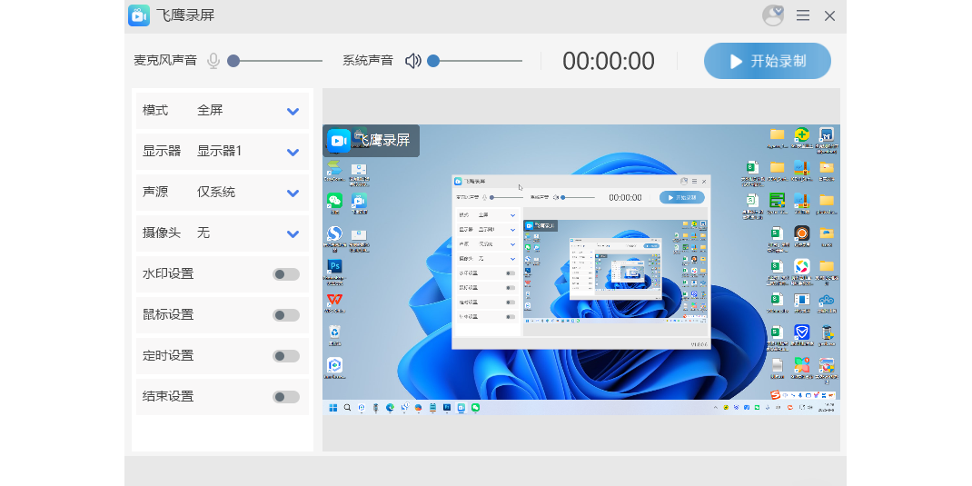
Task: Click the 飞鹰录屏 title text in title bar
Action: tap(185, 15)
